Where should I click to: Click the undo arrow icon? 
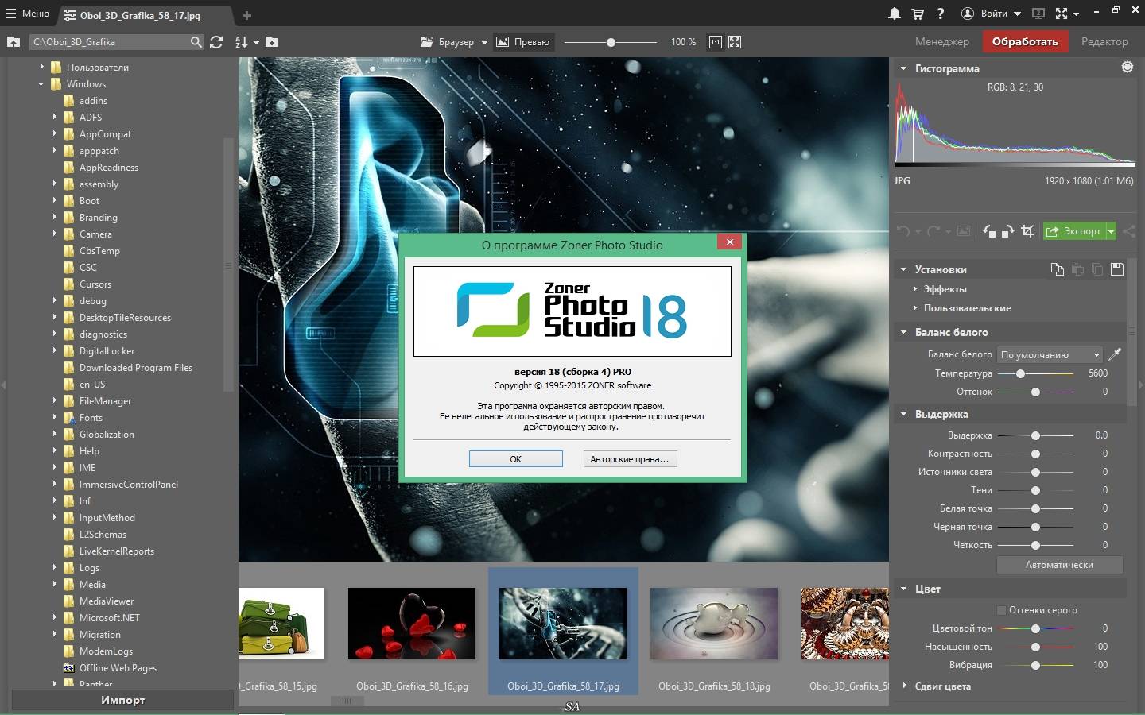click(x=903, y=231)
